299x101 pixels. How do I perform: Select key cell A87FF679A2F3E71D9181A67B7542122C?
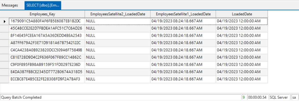click(46, 43)
